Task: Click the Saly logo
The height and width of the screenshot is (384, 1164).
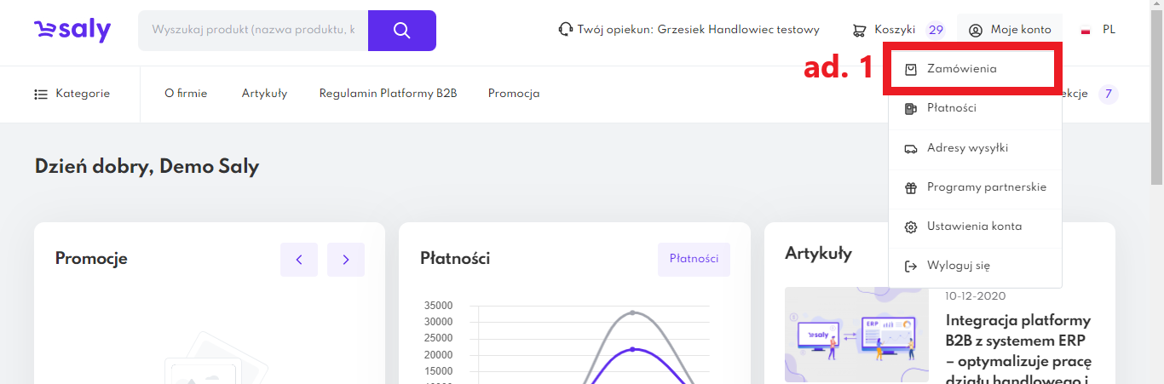Action: (x=72, y=31)
